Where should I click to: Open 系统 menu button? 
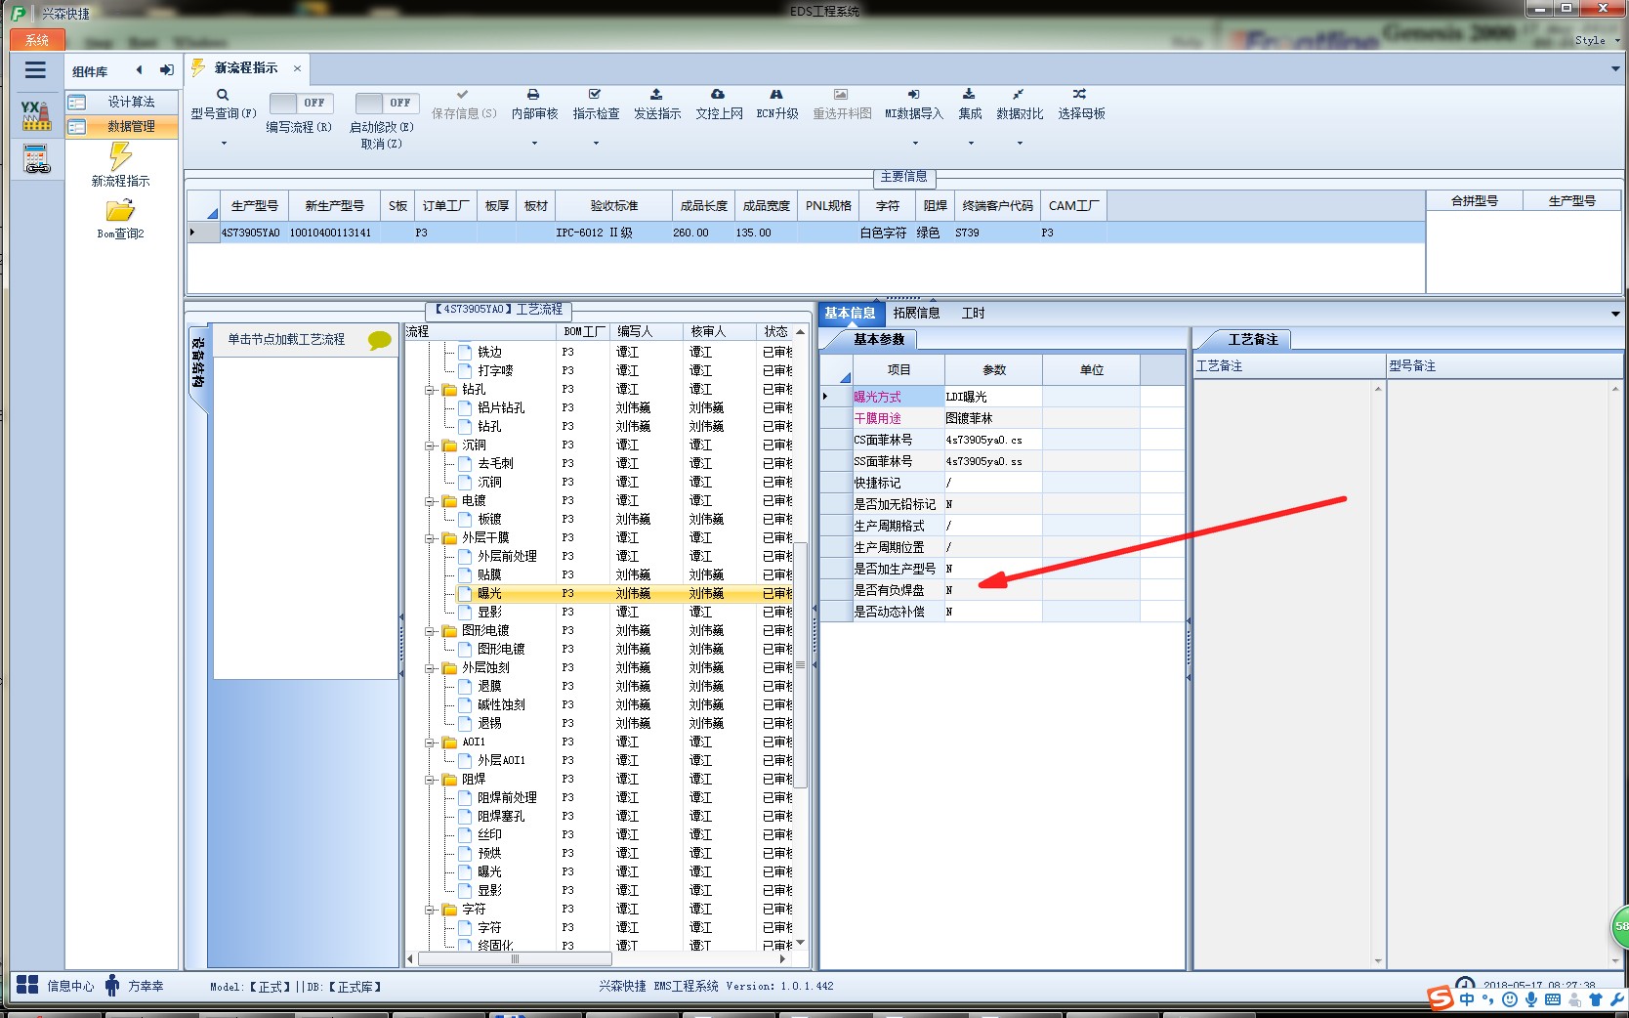[x=37, y=39]
